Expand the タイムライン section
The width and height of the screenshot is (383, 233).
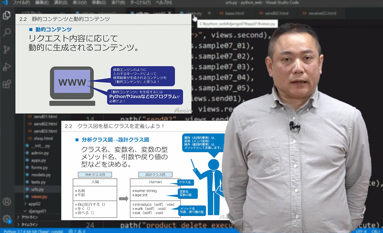[28, 224]
